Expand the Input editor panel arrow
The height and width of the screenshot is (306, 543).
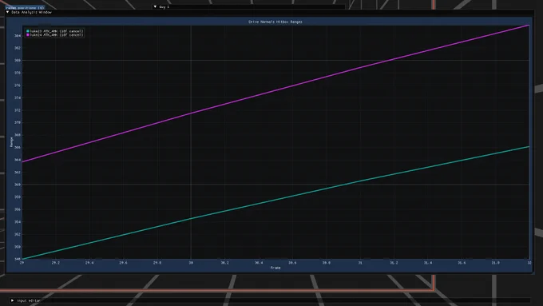[x=13, y=300]
